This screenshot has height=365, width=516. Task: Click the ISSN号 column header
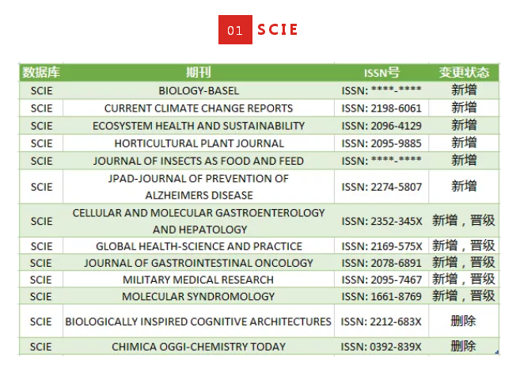tap(381, 72)
